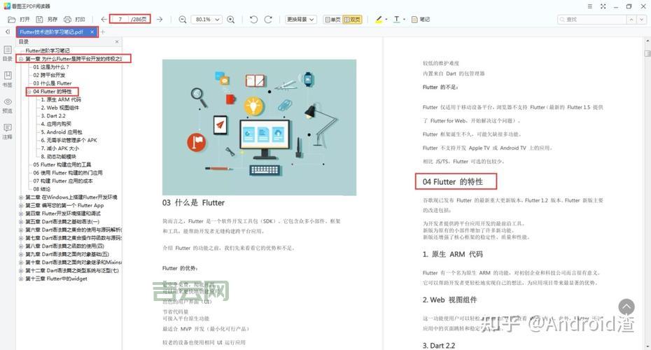This screenshot has height=350, width=651.
Task: Select the text underline T tool
Action: coord(396,20)
